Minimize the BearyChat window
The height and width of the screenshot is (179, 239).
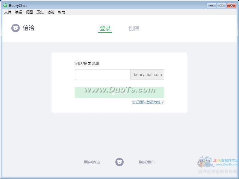click(212, 6)
